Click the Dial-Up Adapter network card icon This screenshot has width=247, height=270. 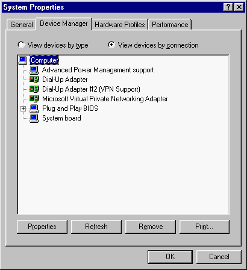[34, 80]
